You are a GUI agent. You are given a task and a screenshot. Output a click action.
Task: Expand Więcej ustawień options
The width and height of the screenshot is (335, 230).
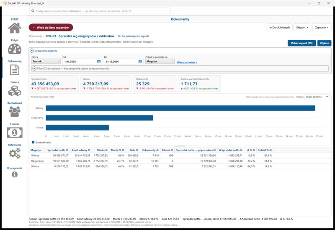[187, 62]
